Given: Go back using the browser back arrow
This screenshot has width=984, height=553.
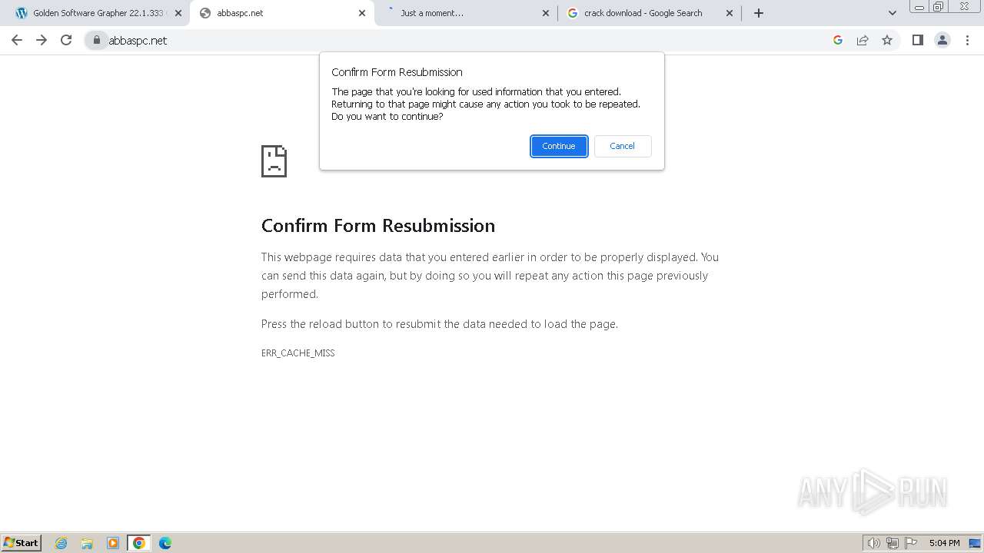Looking at the screenshot, I should 17,40.
